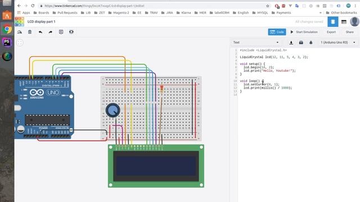The height and width of the screenshot is (202, 360).
Task: Select the Arduino Uno board component
Action: pos(44,107)
